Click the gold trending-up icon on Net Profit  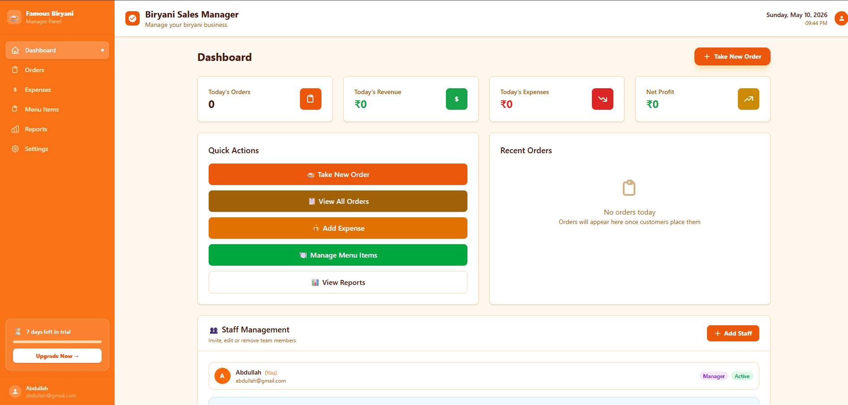pyautogui.click(x=749, y=99)
